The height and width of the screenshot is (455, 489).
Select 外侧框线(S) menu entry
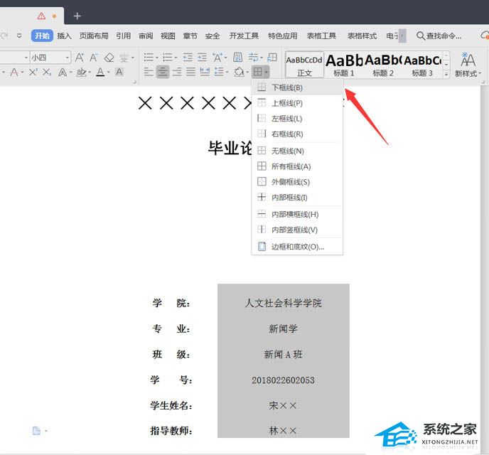pos(296,182)
